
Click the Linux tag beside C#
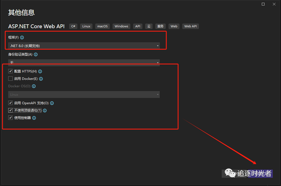86,26
